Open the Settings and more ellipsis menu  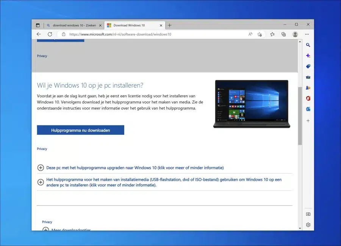point(307,34)
